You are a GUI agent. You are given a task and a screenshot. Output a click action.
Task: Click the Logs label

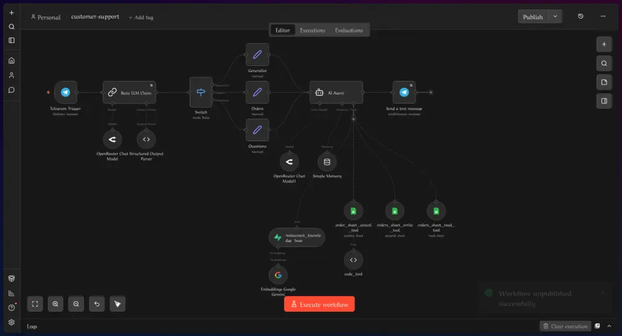click(32, 327)
